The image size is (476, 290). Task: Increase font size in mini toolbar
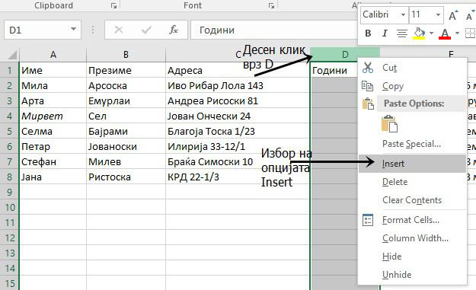click(x=452, y=15)
